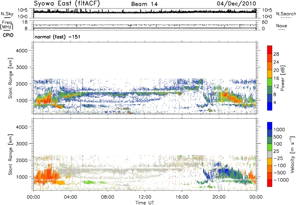The height and width of the screenshot is (205, 296).
Task: Click the "500" tick on velocity colorbar
Action: [x=278, y=137]
